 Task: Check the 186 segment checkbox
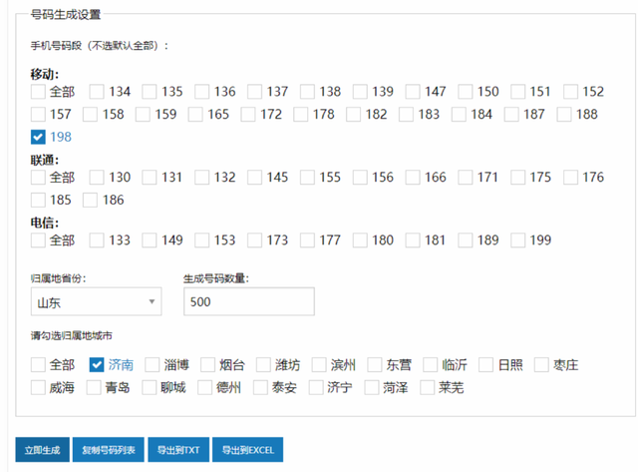pyautogui.click(x=90, y=201)
